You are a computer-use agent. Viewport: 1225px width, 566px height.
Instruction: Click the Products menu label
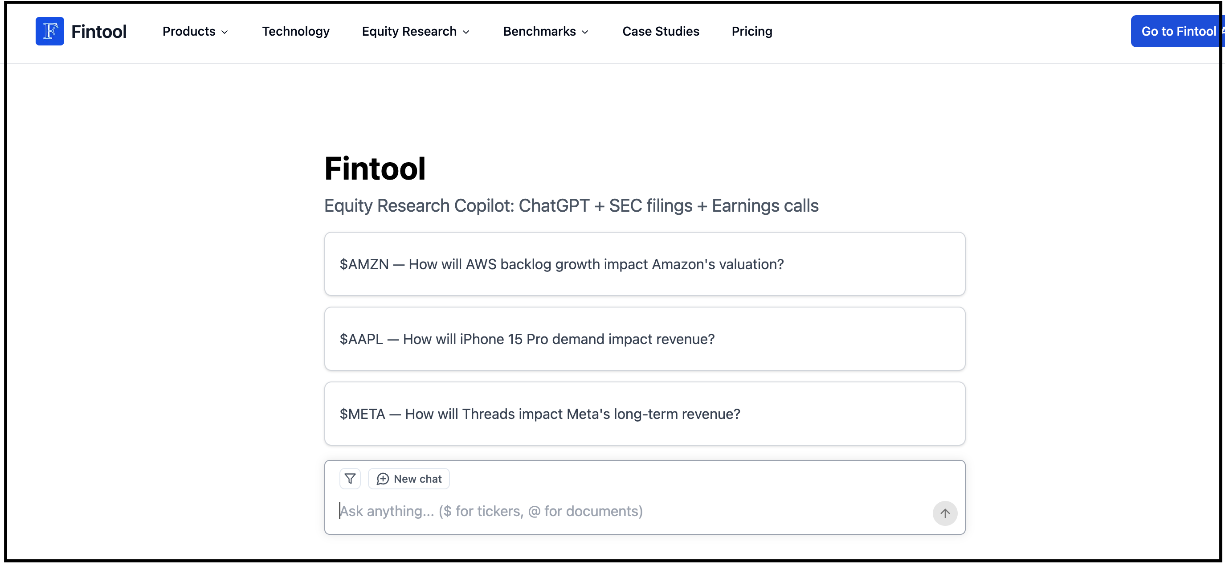coord(189,31)
